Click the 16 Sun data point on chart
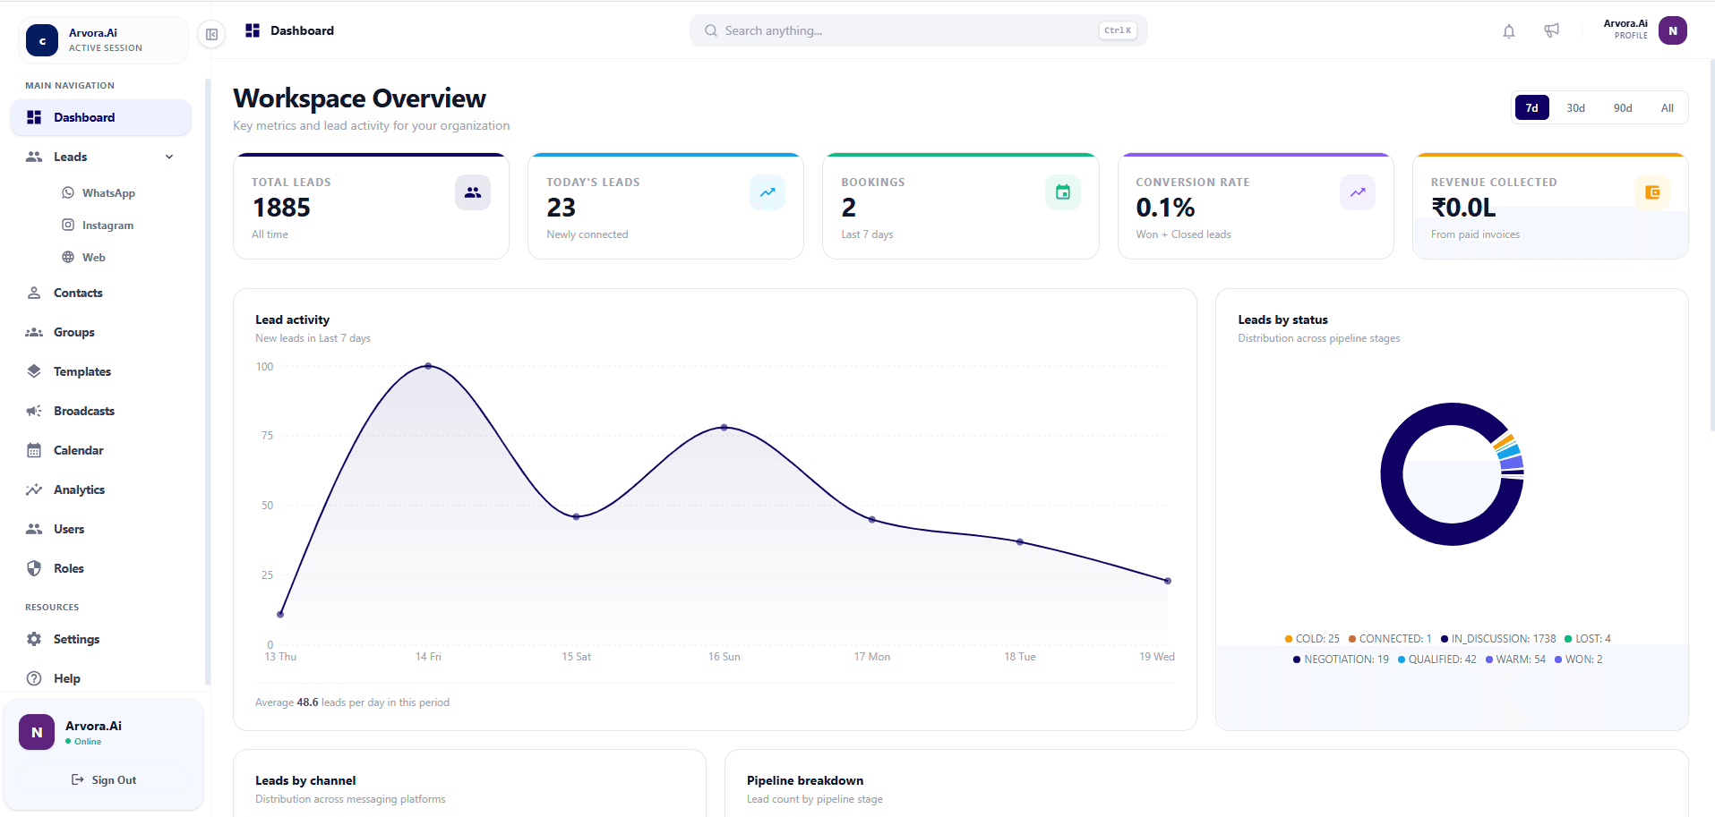Screen dimensions: 1715x817 coord(724,428)
